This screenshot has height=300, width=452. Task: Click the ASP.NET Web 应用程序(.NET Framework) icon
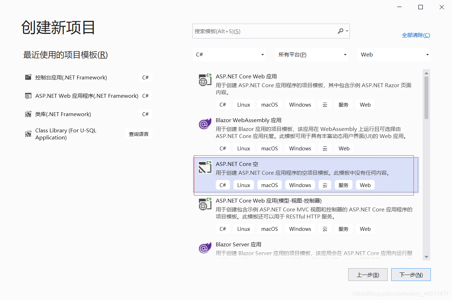(x=28, y=96)
